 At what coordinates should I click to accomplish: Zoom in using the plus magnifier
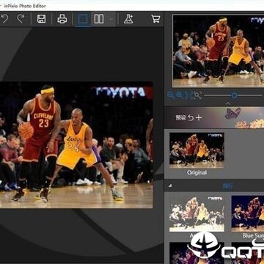pos(180,95)
